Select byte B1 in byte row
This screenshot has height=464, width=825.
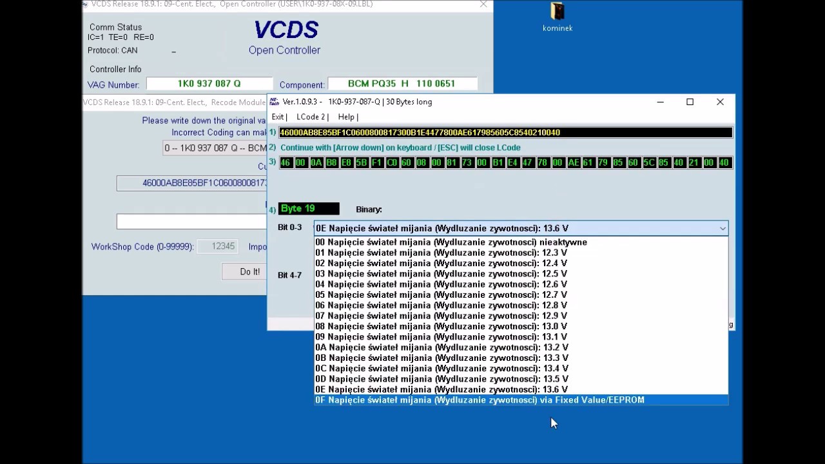point(498,163)
